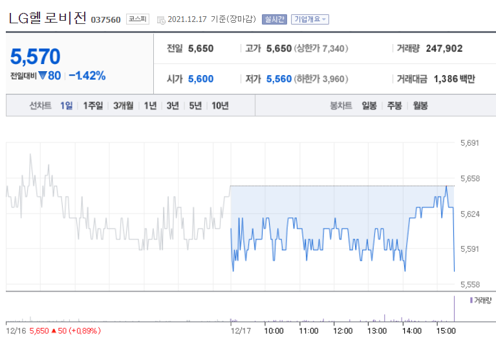Screen dimensions: 496x341
Task: Click the 11:00 time axis label
Action: tap(308, 331)
